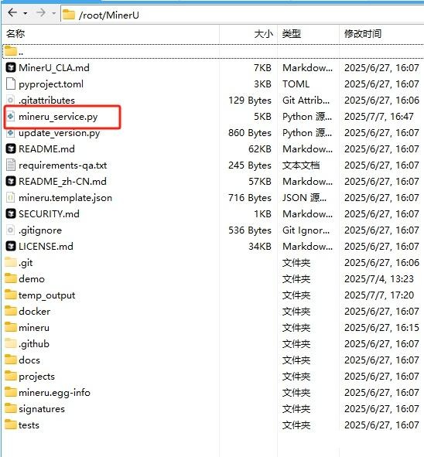Click the projects folder icon
Viewport: 424px width, 457px height.
(x=11, y=376)
